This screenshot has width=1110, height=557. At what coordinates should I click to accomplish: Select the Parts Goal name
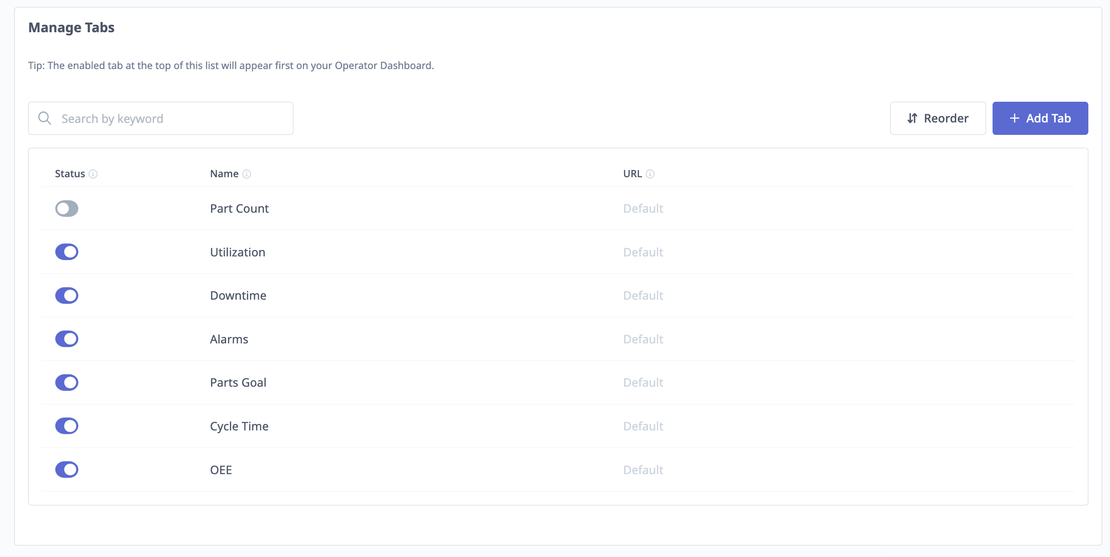click(x=238, y=383)
